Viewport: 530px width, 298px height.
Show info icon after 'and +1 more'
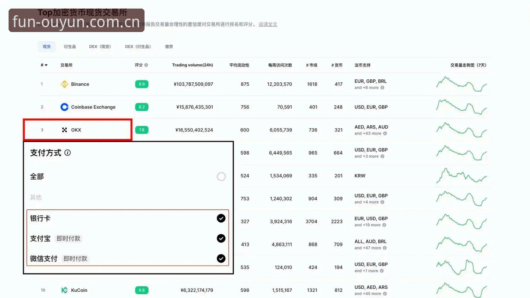pos(381,271)
